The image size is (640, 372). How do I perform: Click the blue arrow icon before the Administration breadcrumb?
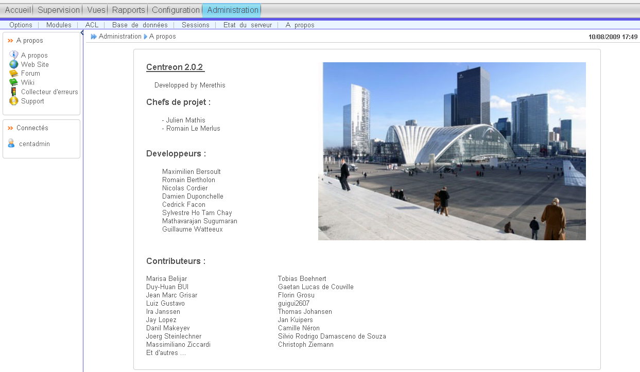click(94, 37)
